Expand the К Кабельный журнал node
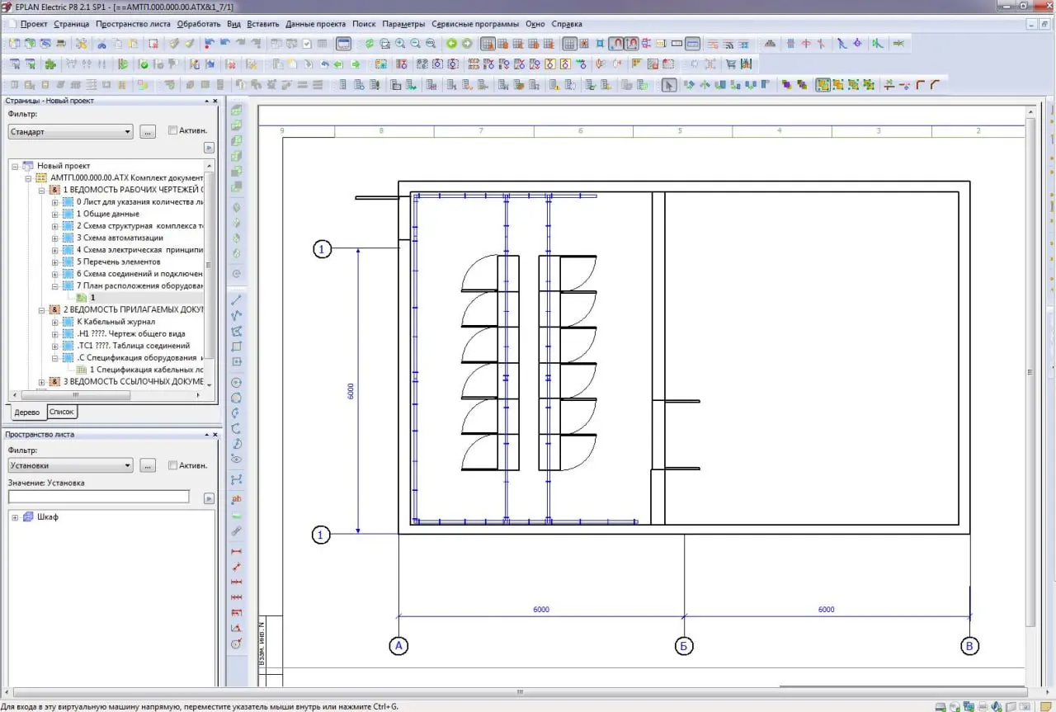Screen dimensions: 1056x712 (55, 322)
